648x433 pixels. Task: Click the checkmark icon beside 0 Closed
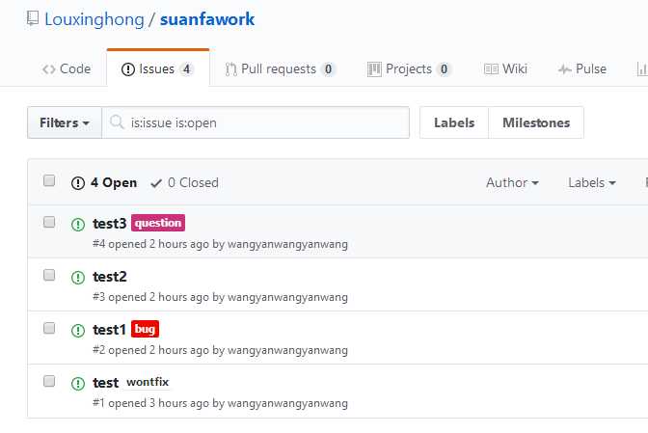(156, 183)
